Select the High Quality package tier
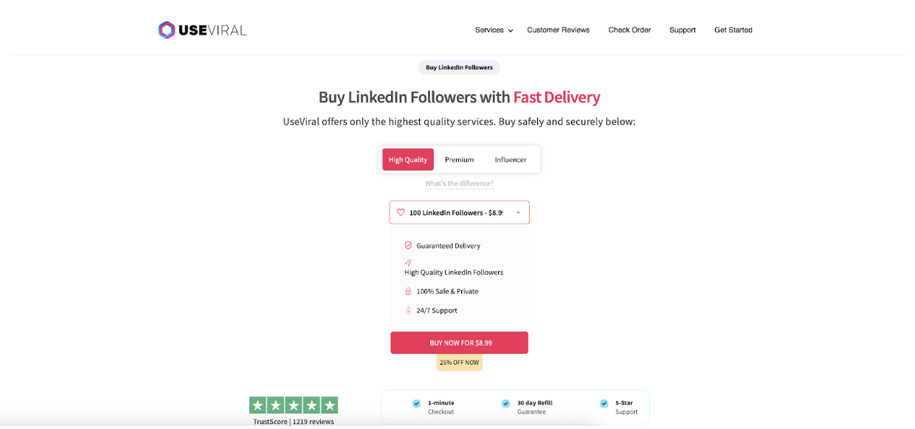Image resolution: width=915 pixels, height=429 pixels. click(x=408, y=160)
